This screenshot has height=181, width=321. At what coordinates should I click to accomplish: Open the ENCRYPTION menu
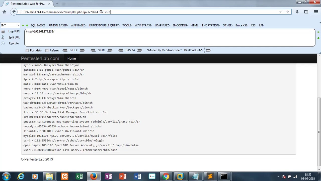click(211, 25)
